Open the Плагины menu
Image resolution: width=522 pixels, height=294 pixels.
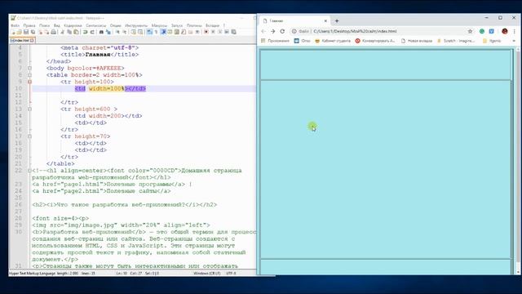pyautogui.click(x=194, y=25)
